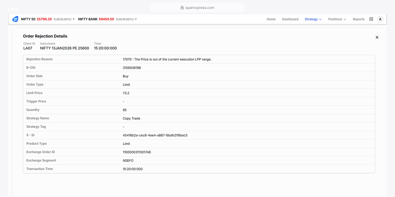Screen dimensions: 395x197
Task: Click the Order Side value Buy
Action: tap(125, 76)
